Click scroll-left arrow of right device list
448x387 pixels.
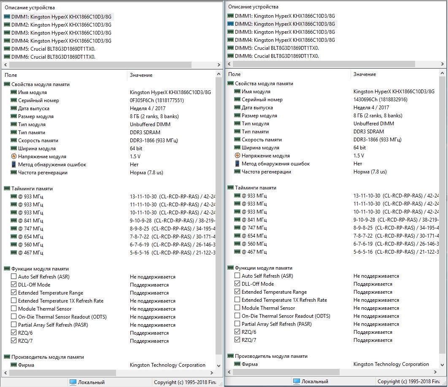tap(229, 64)
